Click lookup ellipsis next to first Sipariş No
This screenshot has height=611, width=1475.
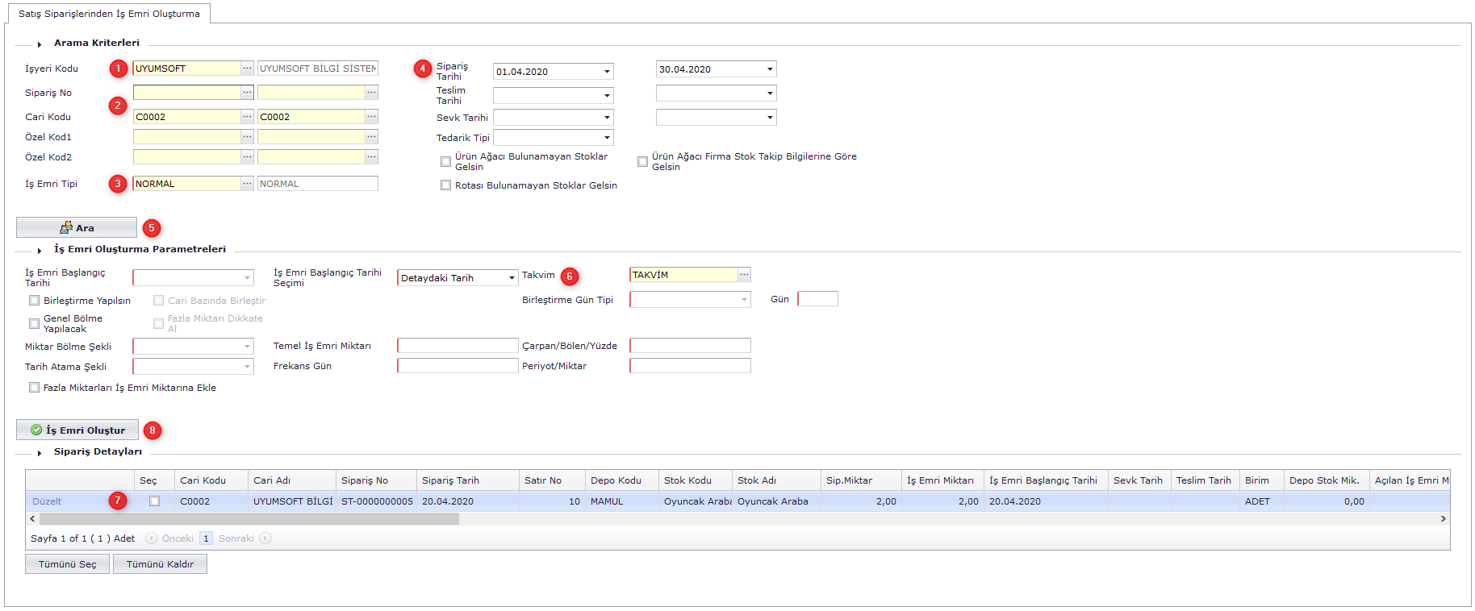(x=247, y=93)
